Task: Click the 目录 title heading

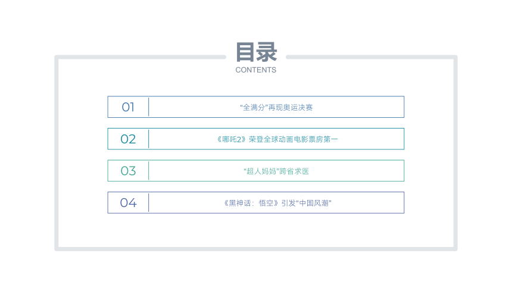Action: [x=257, y=52]
